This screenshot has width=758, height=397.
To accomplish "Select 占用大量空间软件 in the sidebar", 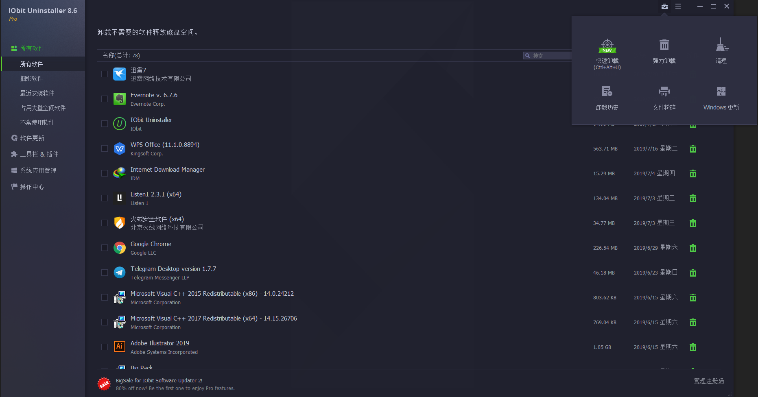I will (43, 108).
